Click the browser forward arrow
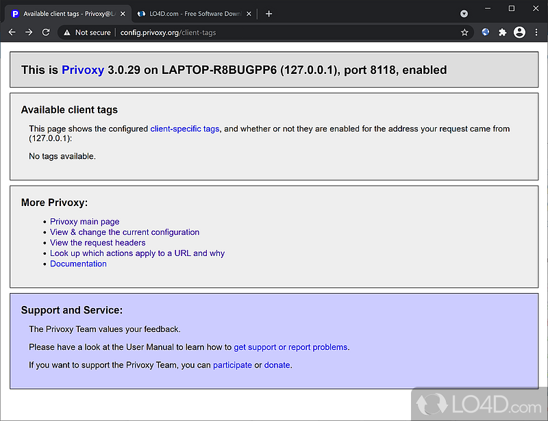 pyautogui.click(x=29, y=32)
